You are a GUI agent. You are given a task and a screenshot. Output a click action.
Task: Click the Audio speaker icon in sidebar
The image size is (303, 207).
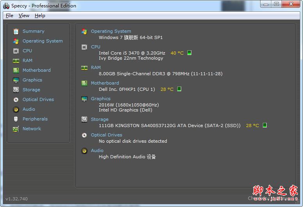pos(16,110)
